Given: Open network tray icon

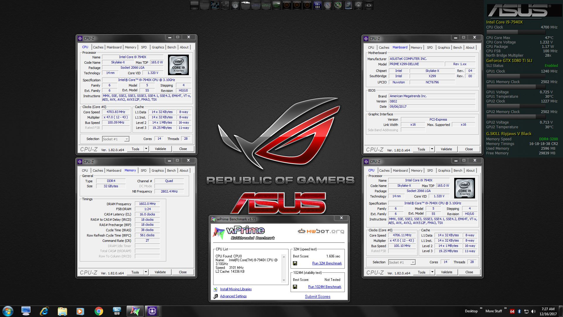Looking at the screenshot, I should (x=526, y=311).
